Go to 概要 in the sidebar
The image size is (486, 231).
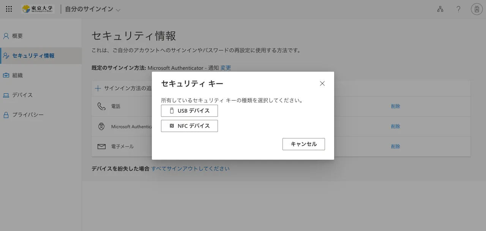[17, 36]
